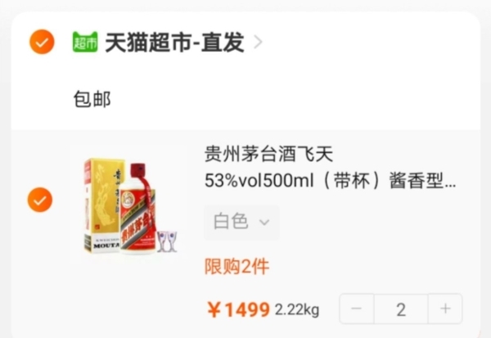Increase quantity with the plus icon
Screen dimensions: 491x338
(x=445, y=309)
